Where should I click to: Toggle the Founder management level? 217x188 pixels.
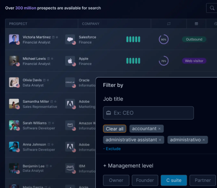tap(145, 180)
